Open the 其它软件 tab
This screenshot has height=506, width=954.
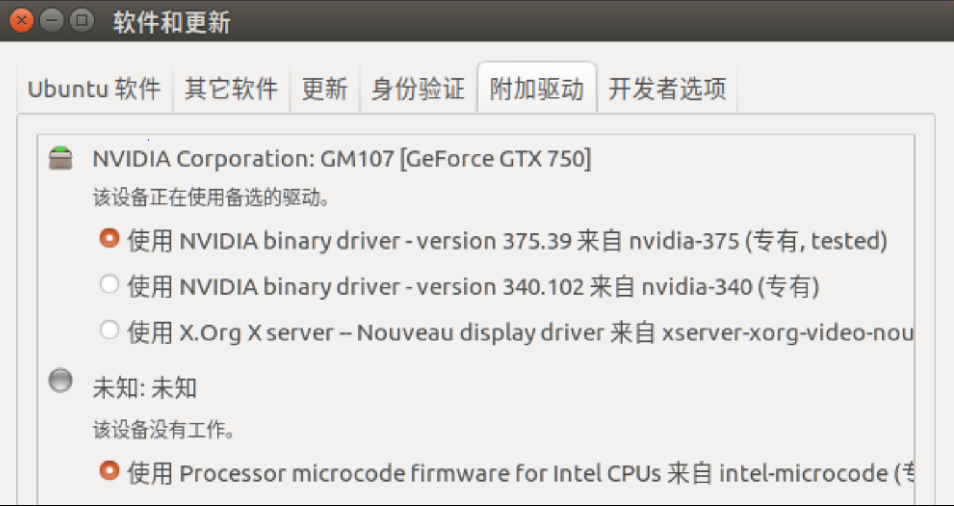point(231,88)
